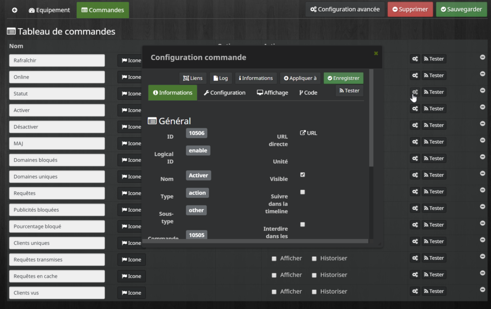This screenshot has width=491, height=309.
Task: Check Afficher for Clients vus
Action: point(274,291)
